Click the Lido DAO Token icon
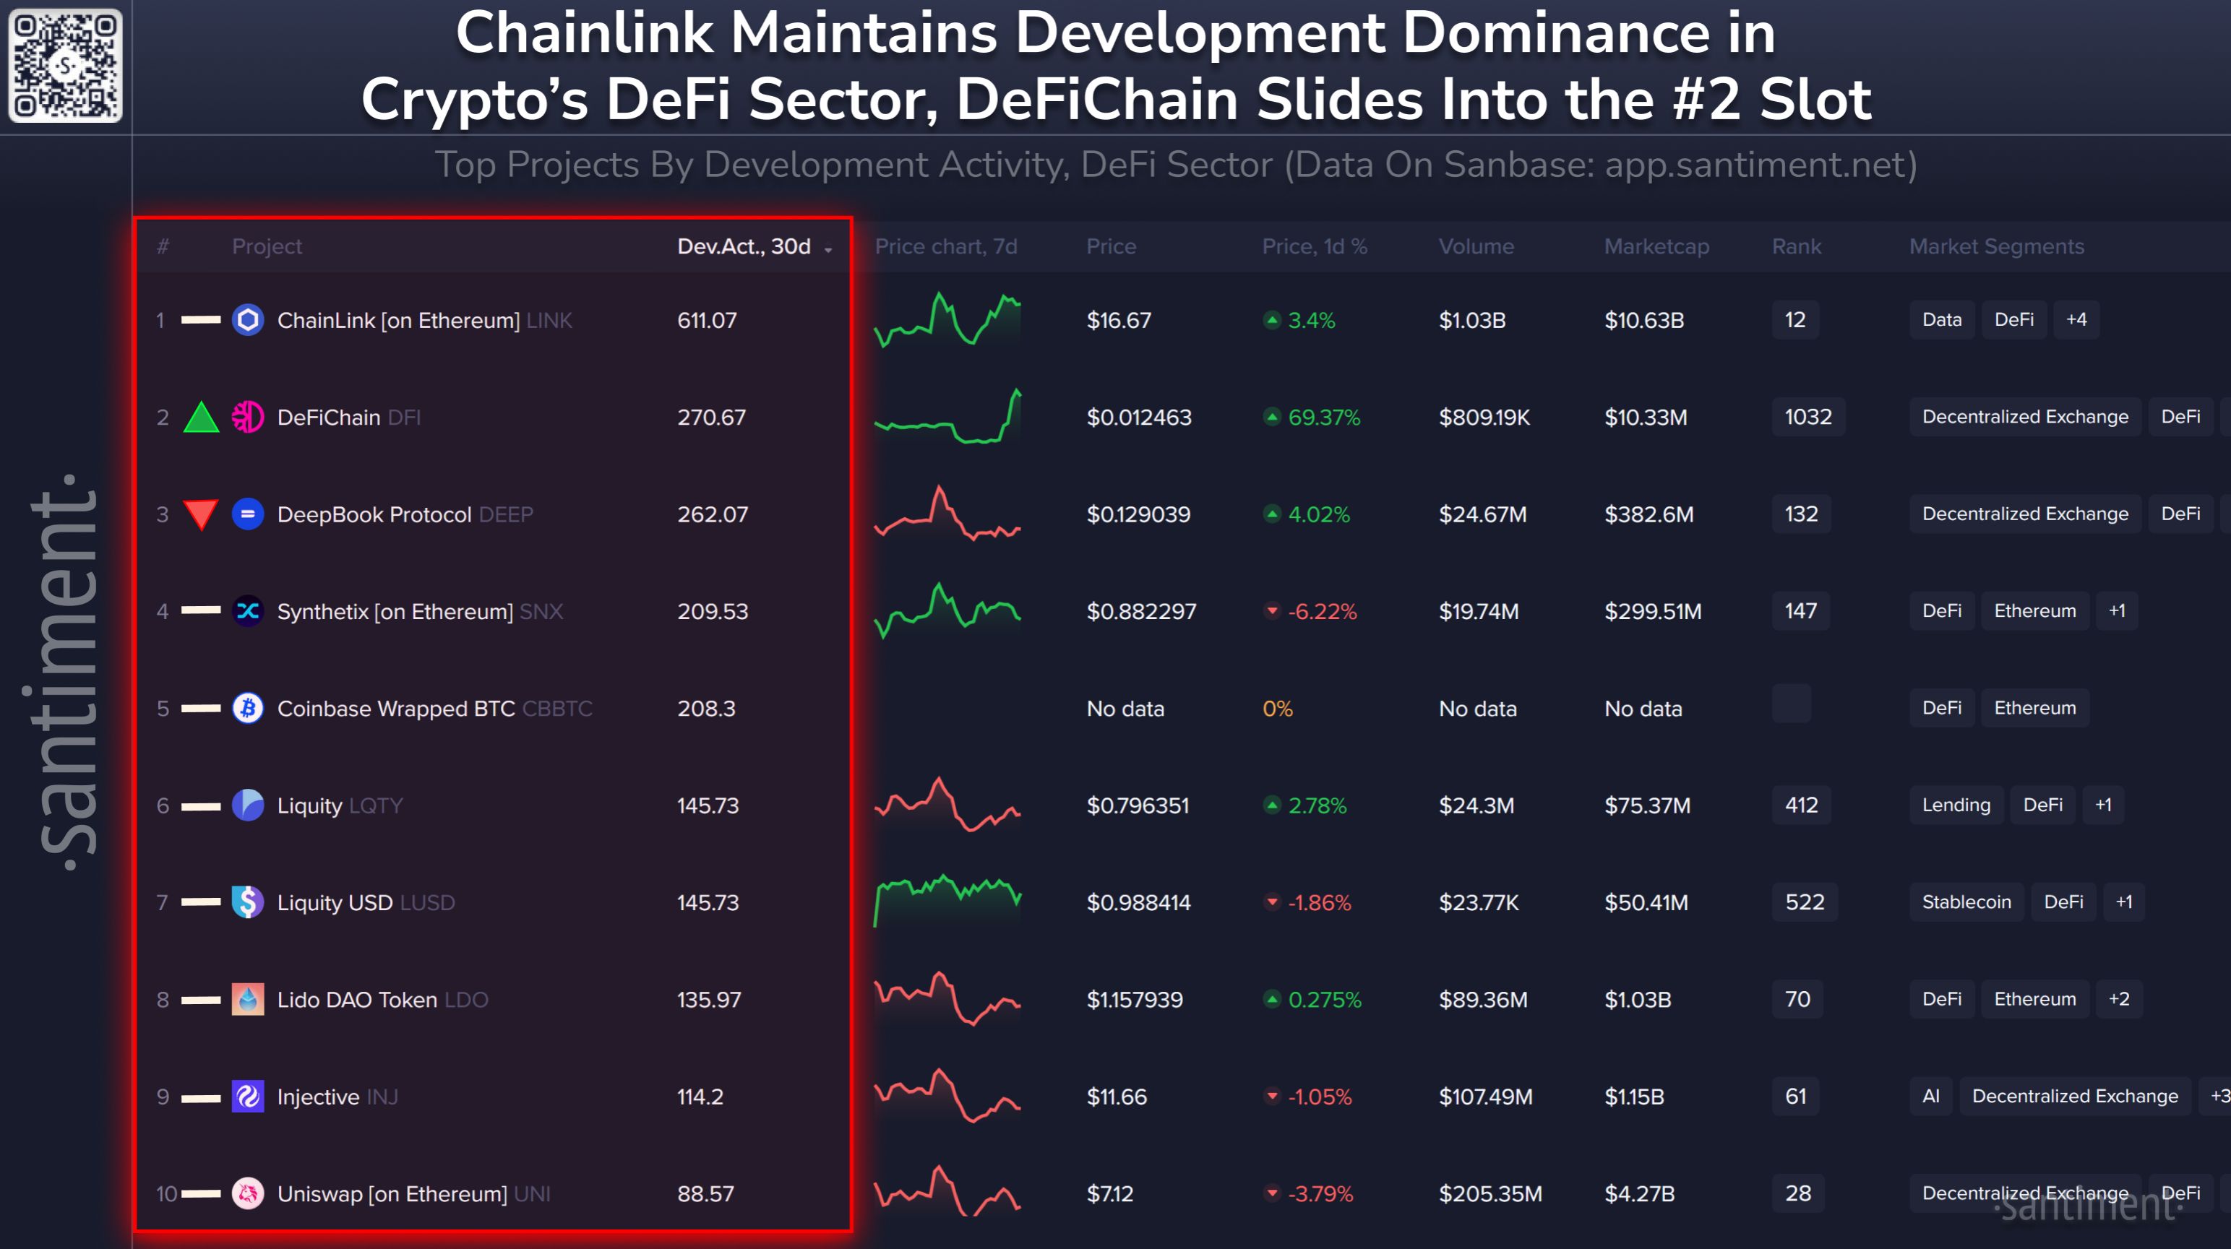2231x1249 pixels. tap(248, 999)
